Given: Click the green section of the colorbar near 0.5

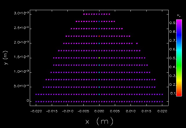Looking at the screenshot, I should click(x=179, y=58).
